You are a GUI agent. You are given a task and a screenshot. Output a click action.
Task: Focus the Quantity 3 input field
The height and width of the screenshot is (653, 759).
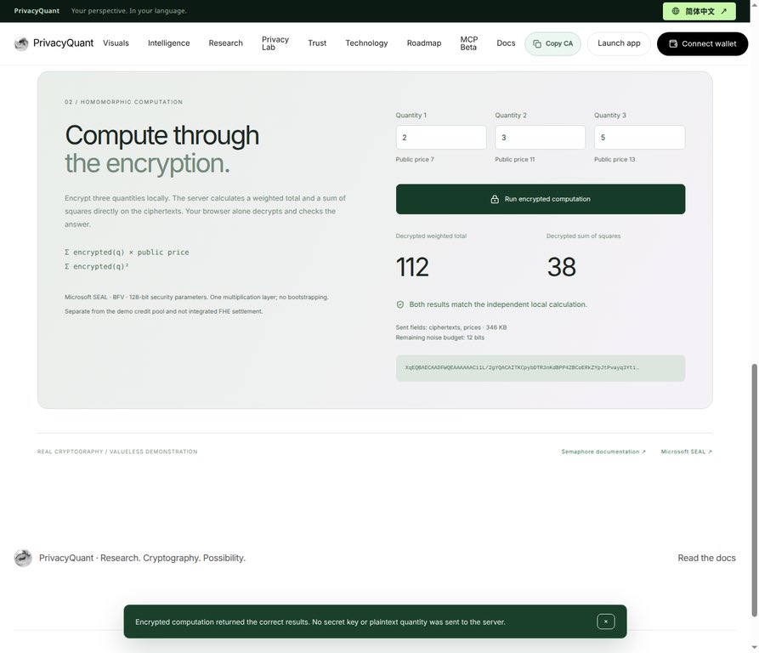(x=639, y=138)
